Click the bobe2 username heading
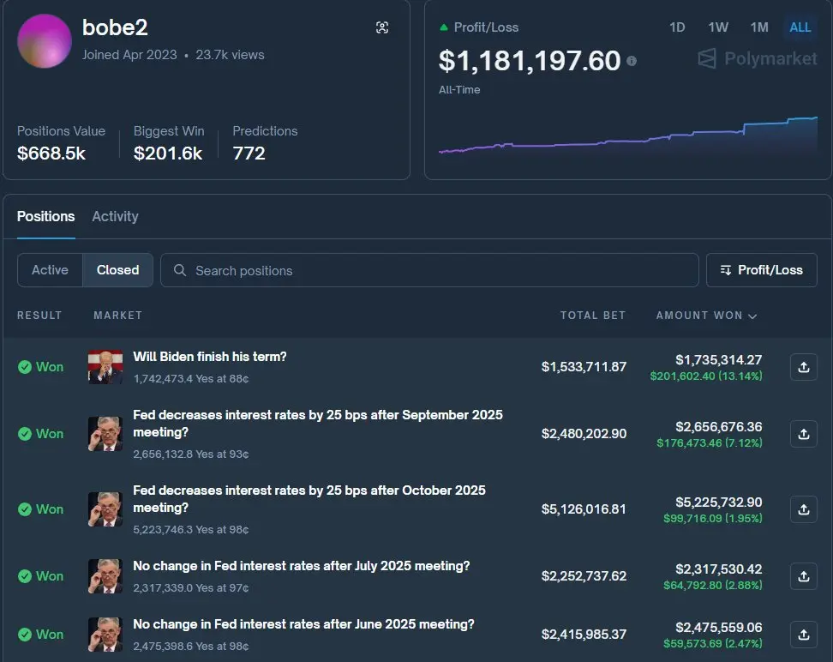Image resolution: width=833 pixels, height=662 pixels. click(115, 27)
